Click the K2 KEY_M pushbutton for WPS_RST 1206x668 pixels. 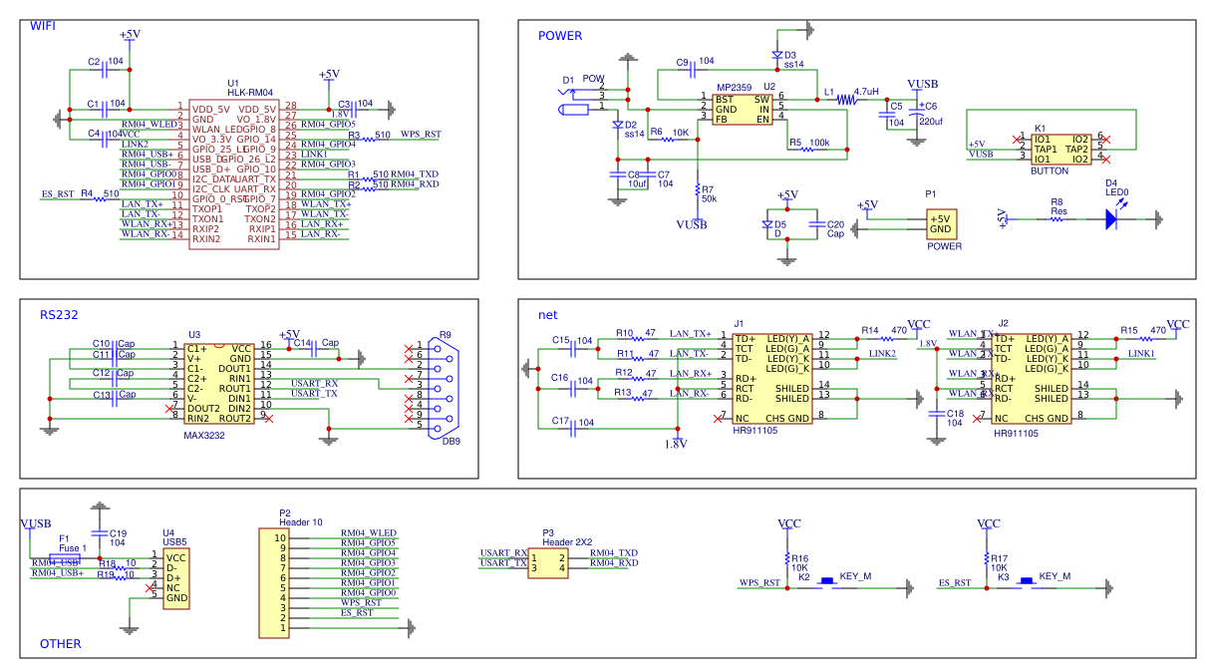(827, 584)
